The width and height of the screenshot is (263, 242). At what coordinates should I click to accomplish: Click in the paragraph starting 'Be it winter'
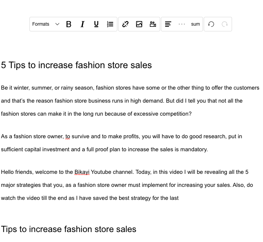(130, 101)
